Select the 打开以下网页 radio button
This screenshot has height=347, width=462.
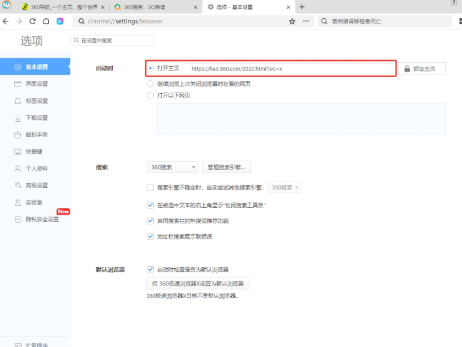[150, 95]
